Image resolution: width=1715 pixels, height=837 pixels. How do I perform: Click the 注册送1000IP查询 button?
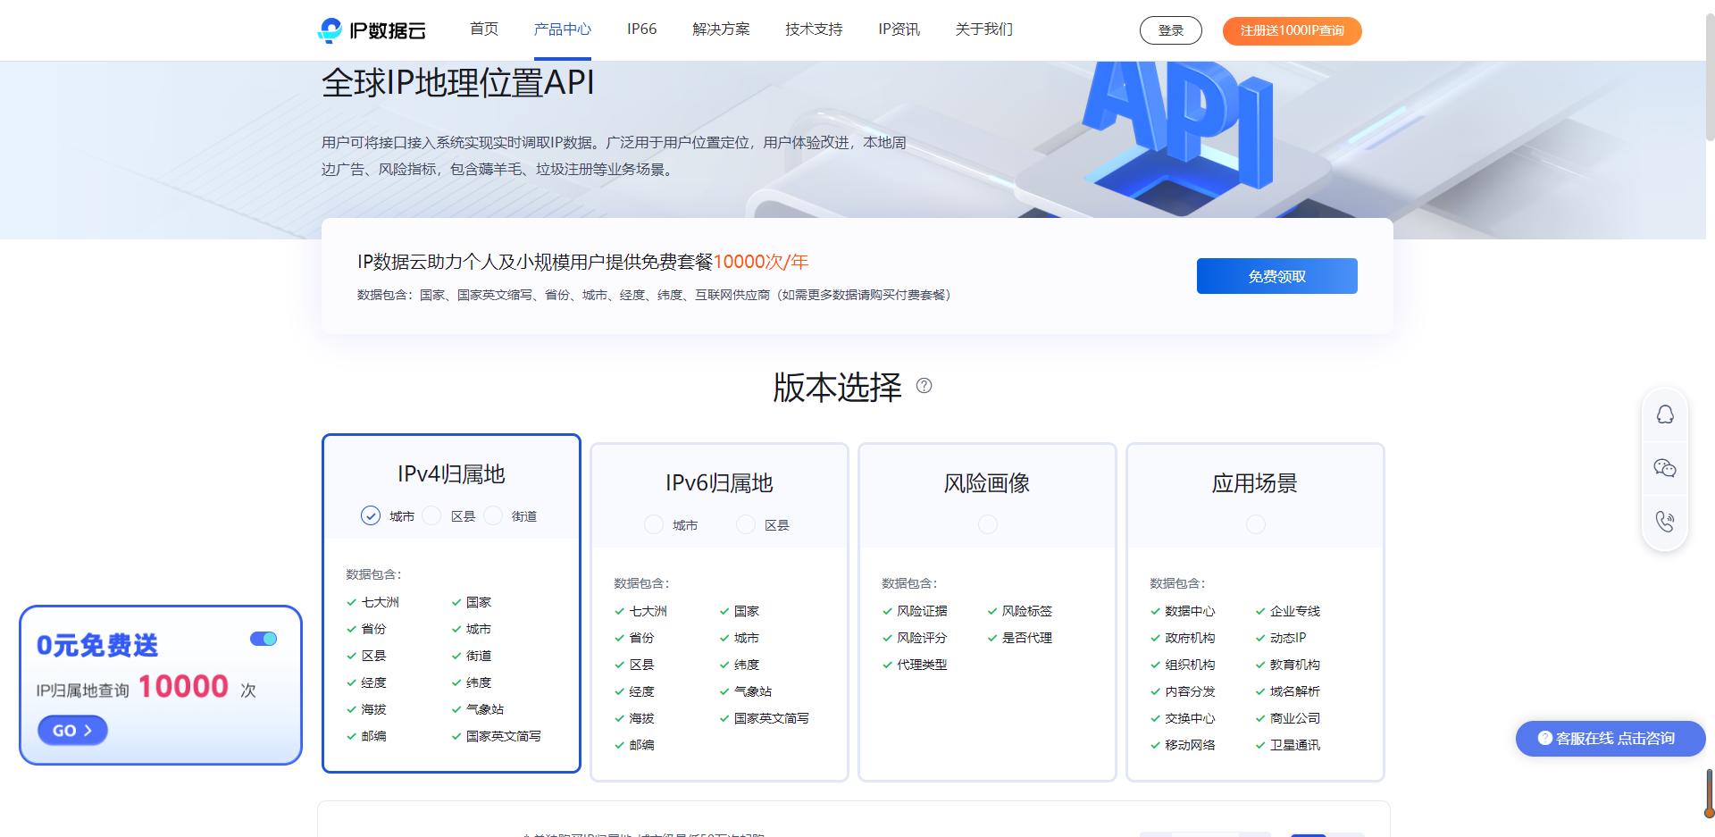[x=1292, y=30]
